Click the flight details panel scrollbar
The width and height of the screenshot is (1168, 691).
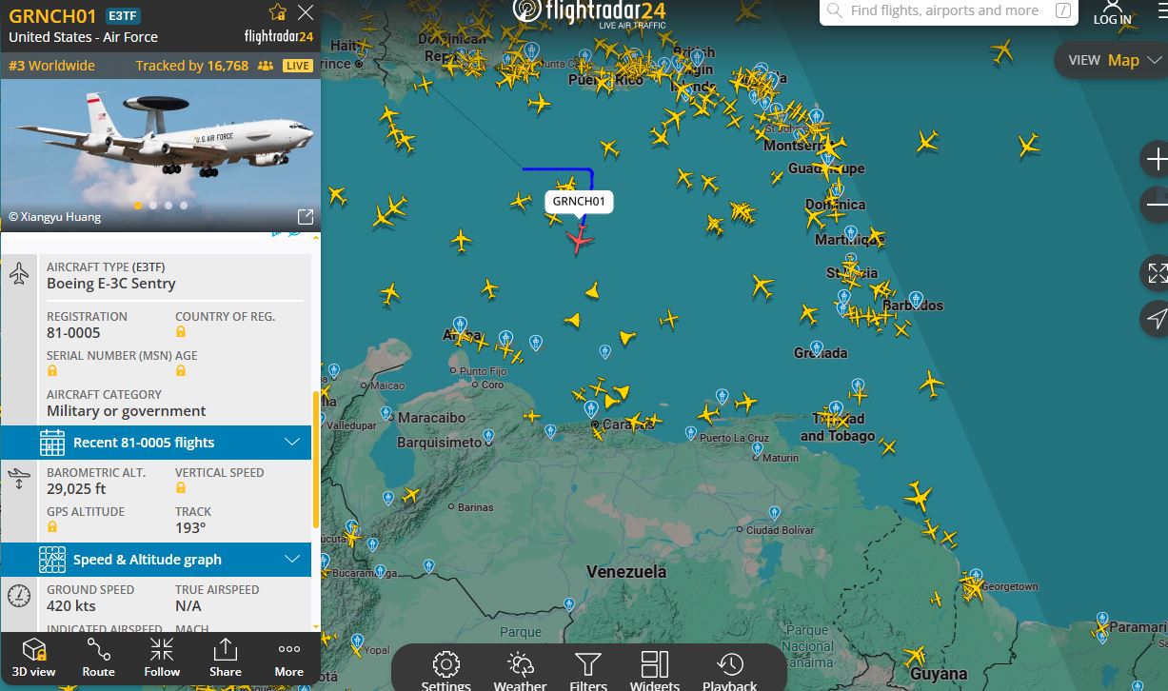pos(316,459)
